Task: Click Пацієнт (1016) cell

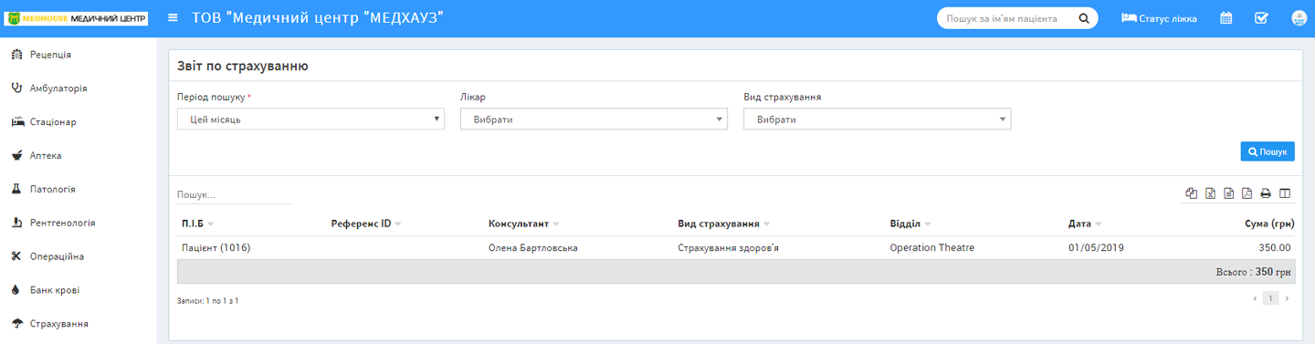Action: 216,247
